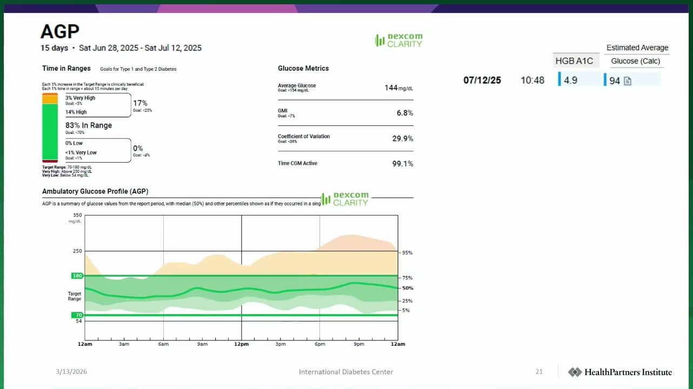Click the 3pm time axis label
Screen dimensions: 693x389
click(x=281, y=344)
